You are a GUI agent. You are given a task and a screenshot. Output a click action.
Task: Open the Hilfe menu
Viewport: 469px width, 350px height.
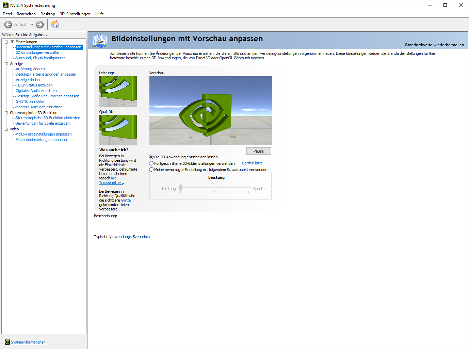(99, 14)
